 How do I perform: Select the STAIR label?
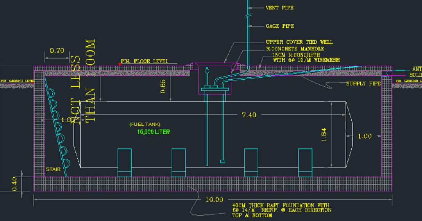click(53, 170)
